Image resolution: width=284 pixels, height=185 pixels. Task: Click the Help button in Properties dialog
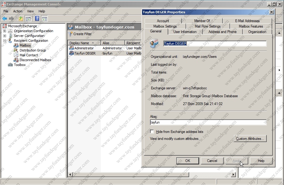click(x=261, y=161)
